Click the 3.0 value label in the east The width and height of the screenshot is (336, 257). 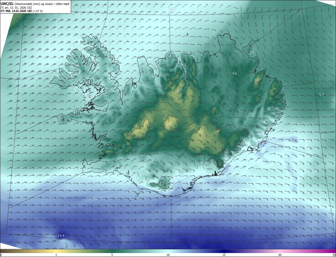tap(257, 80)
